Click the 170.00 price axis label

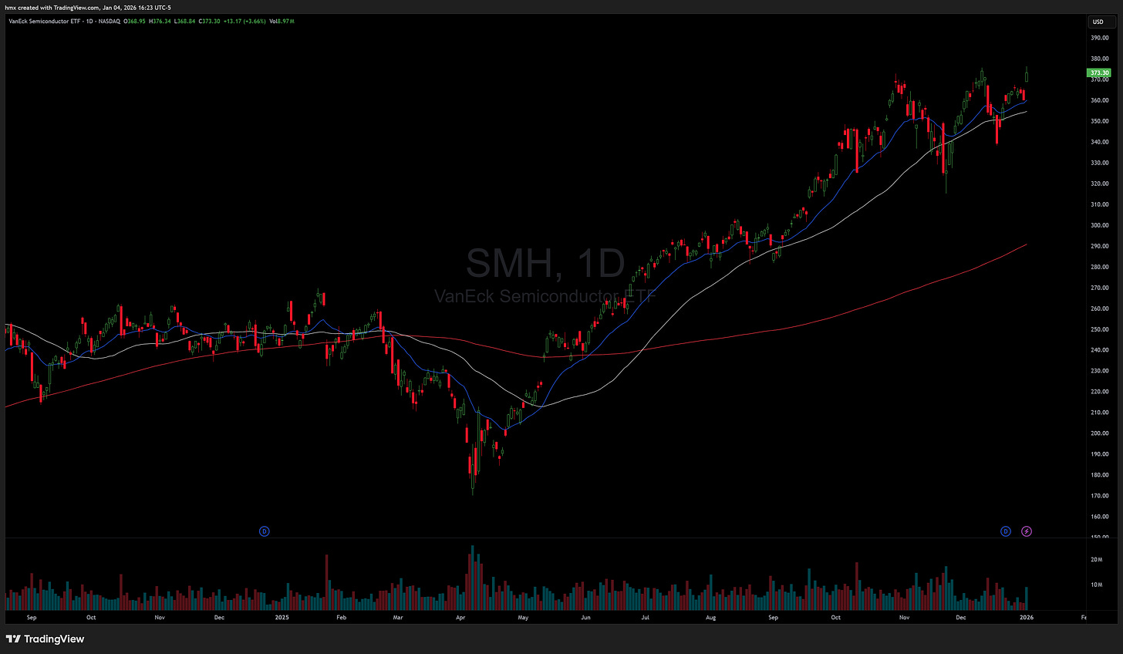1100,496
